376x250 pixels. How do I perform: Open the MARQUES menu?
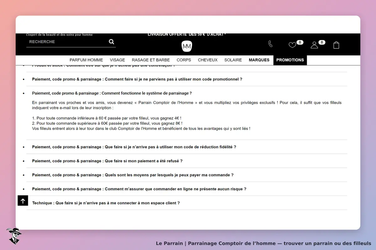click(259, 60)
